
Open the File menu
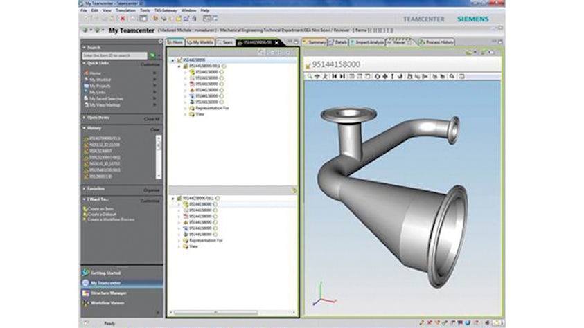[84, 11]
